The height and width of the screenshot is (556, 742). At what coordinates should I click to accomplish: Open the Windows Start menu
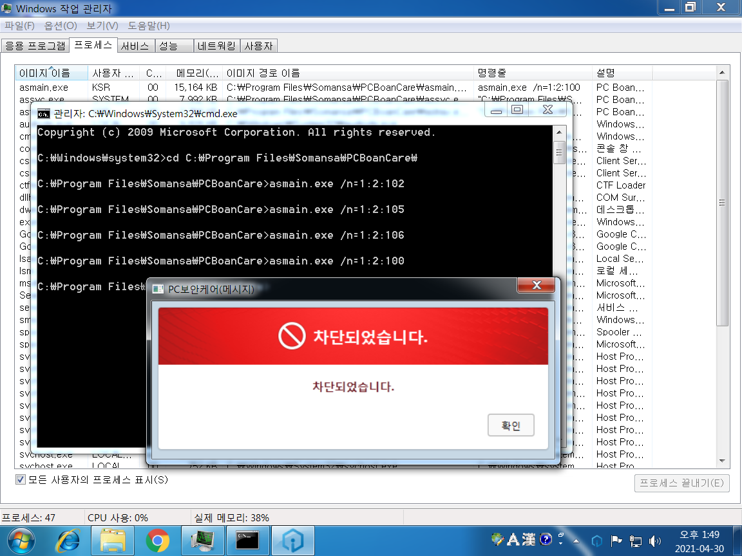pos(20,541)
